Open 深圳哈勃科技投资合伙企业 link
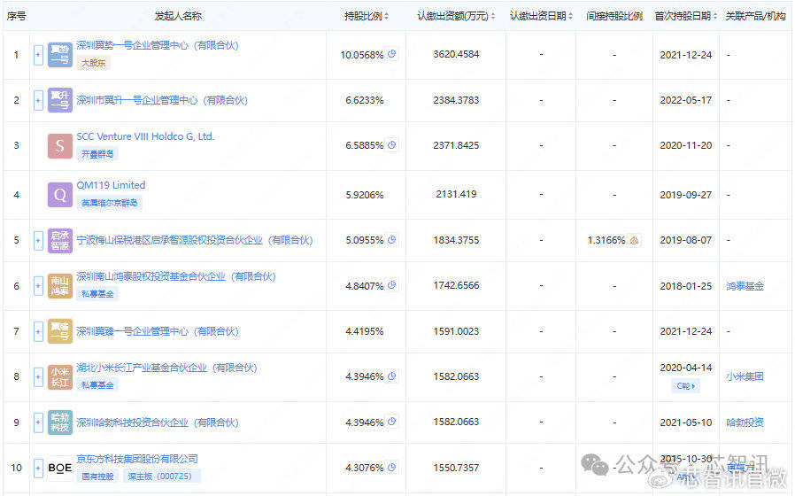 (158, 422)
